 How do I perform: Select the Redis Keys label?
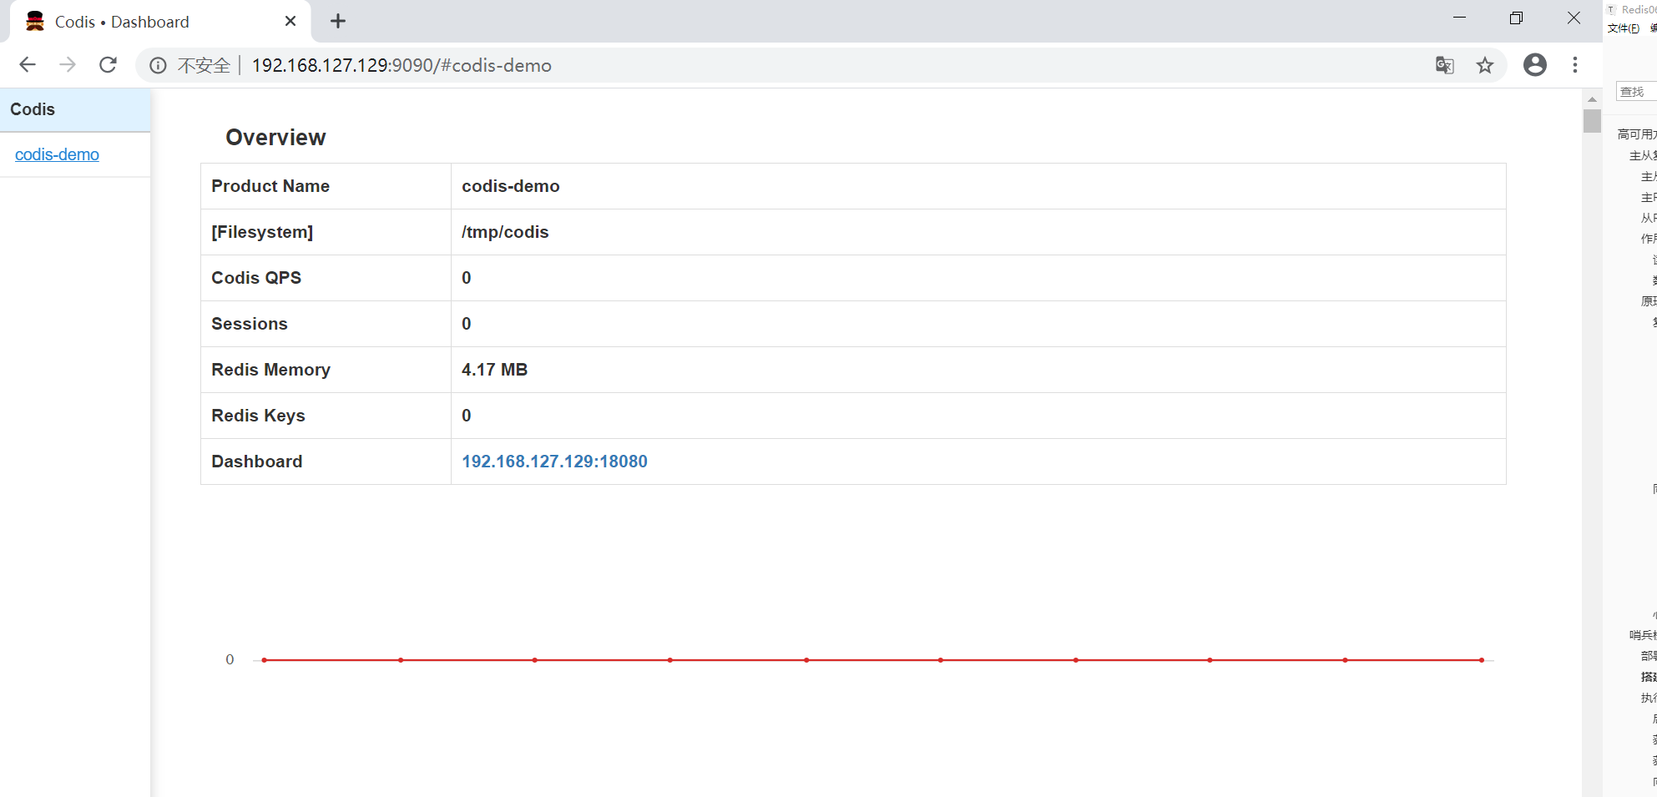(258, 416)
